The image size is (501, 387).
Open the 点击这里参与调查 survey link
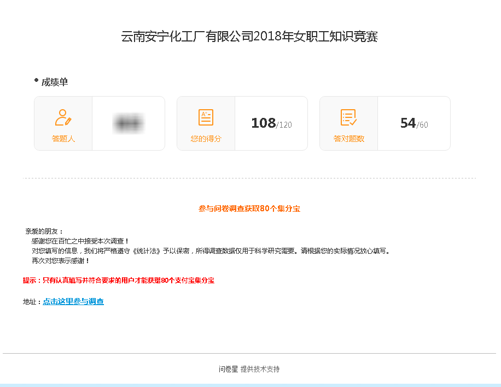73,301
